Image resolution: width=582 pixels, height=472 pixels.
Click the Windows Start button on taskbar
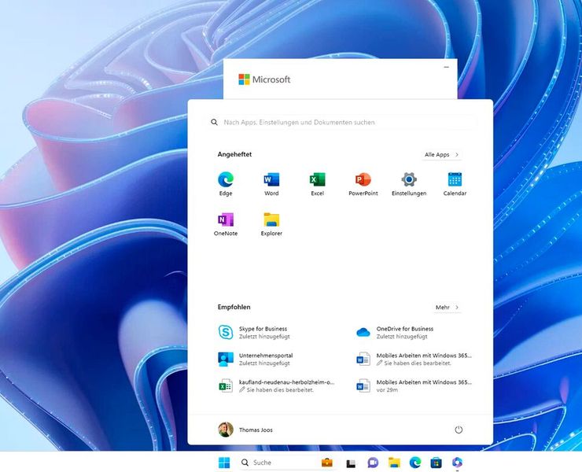point(224,463)
